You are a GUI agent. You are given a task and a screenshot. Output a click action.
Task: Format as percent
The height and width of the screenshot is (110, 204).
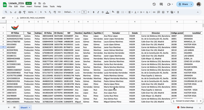[x=45, y=12]
